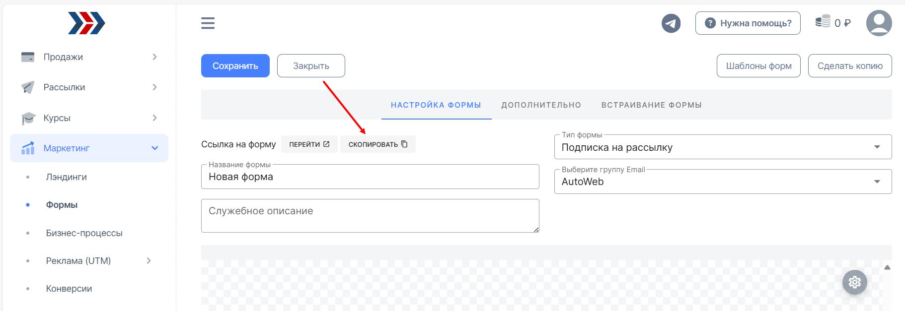The width and height of the screenshot is (905, 311).
Task: Click the Название формы input field
Action: coord(370,177)
